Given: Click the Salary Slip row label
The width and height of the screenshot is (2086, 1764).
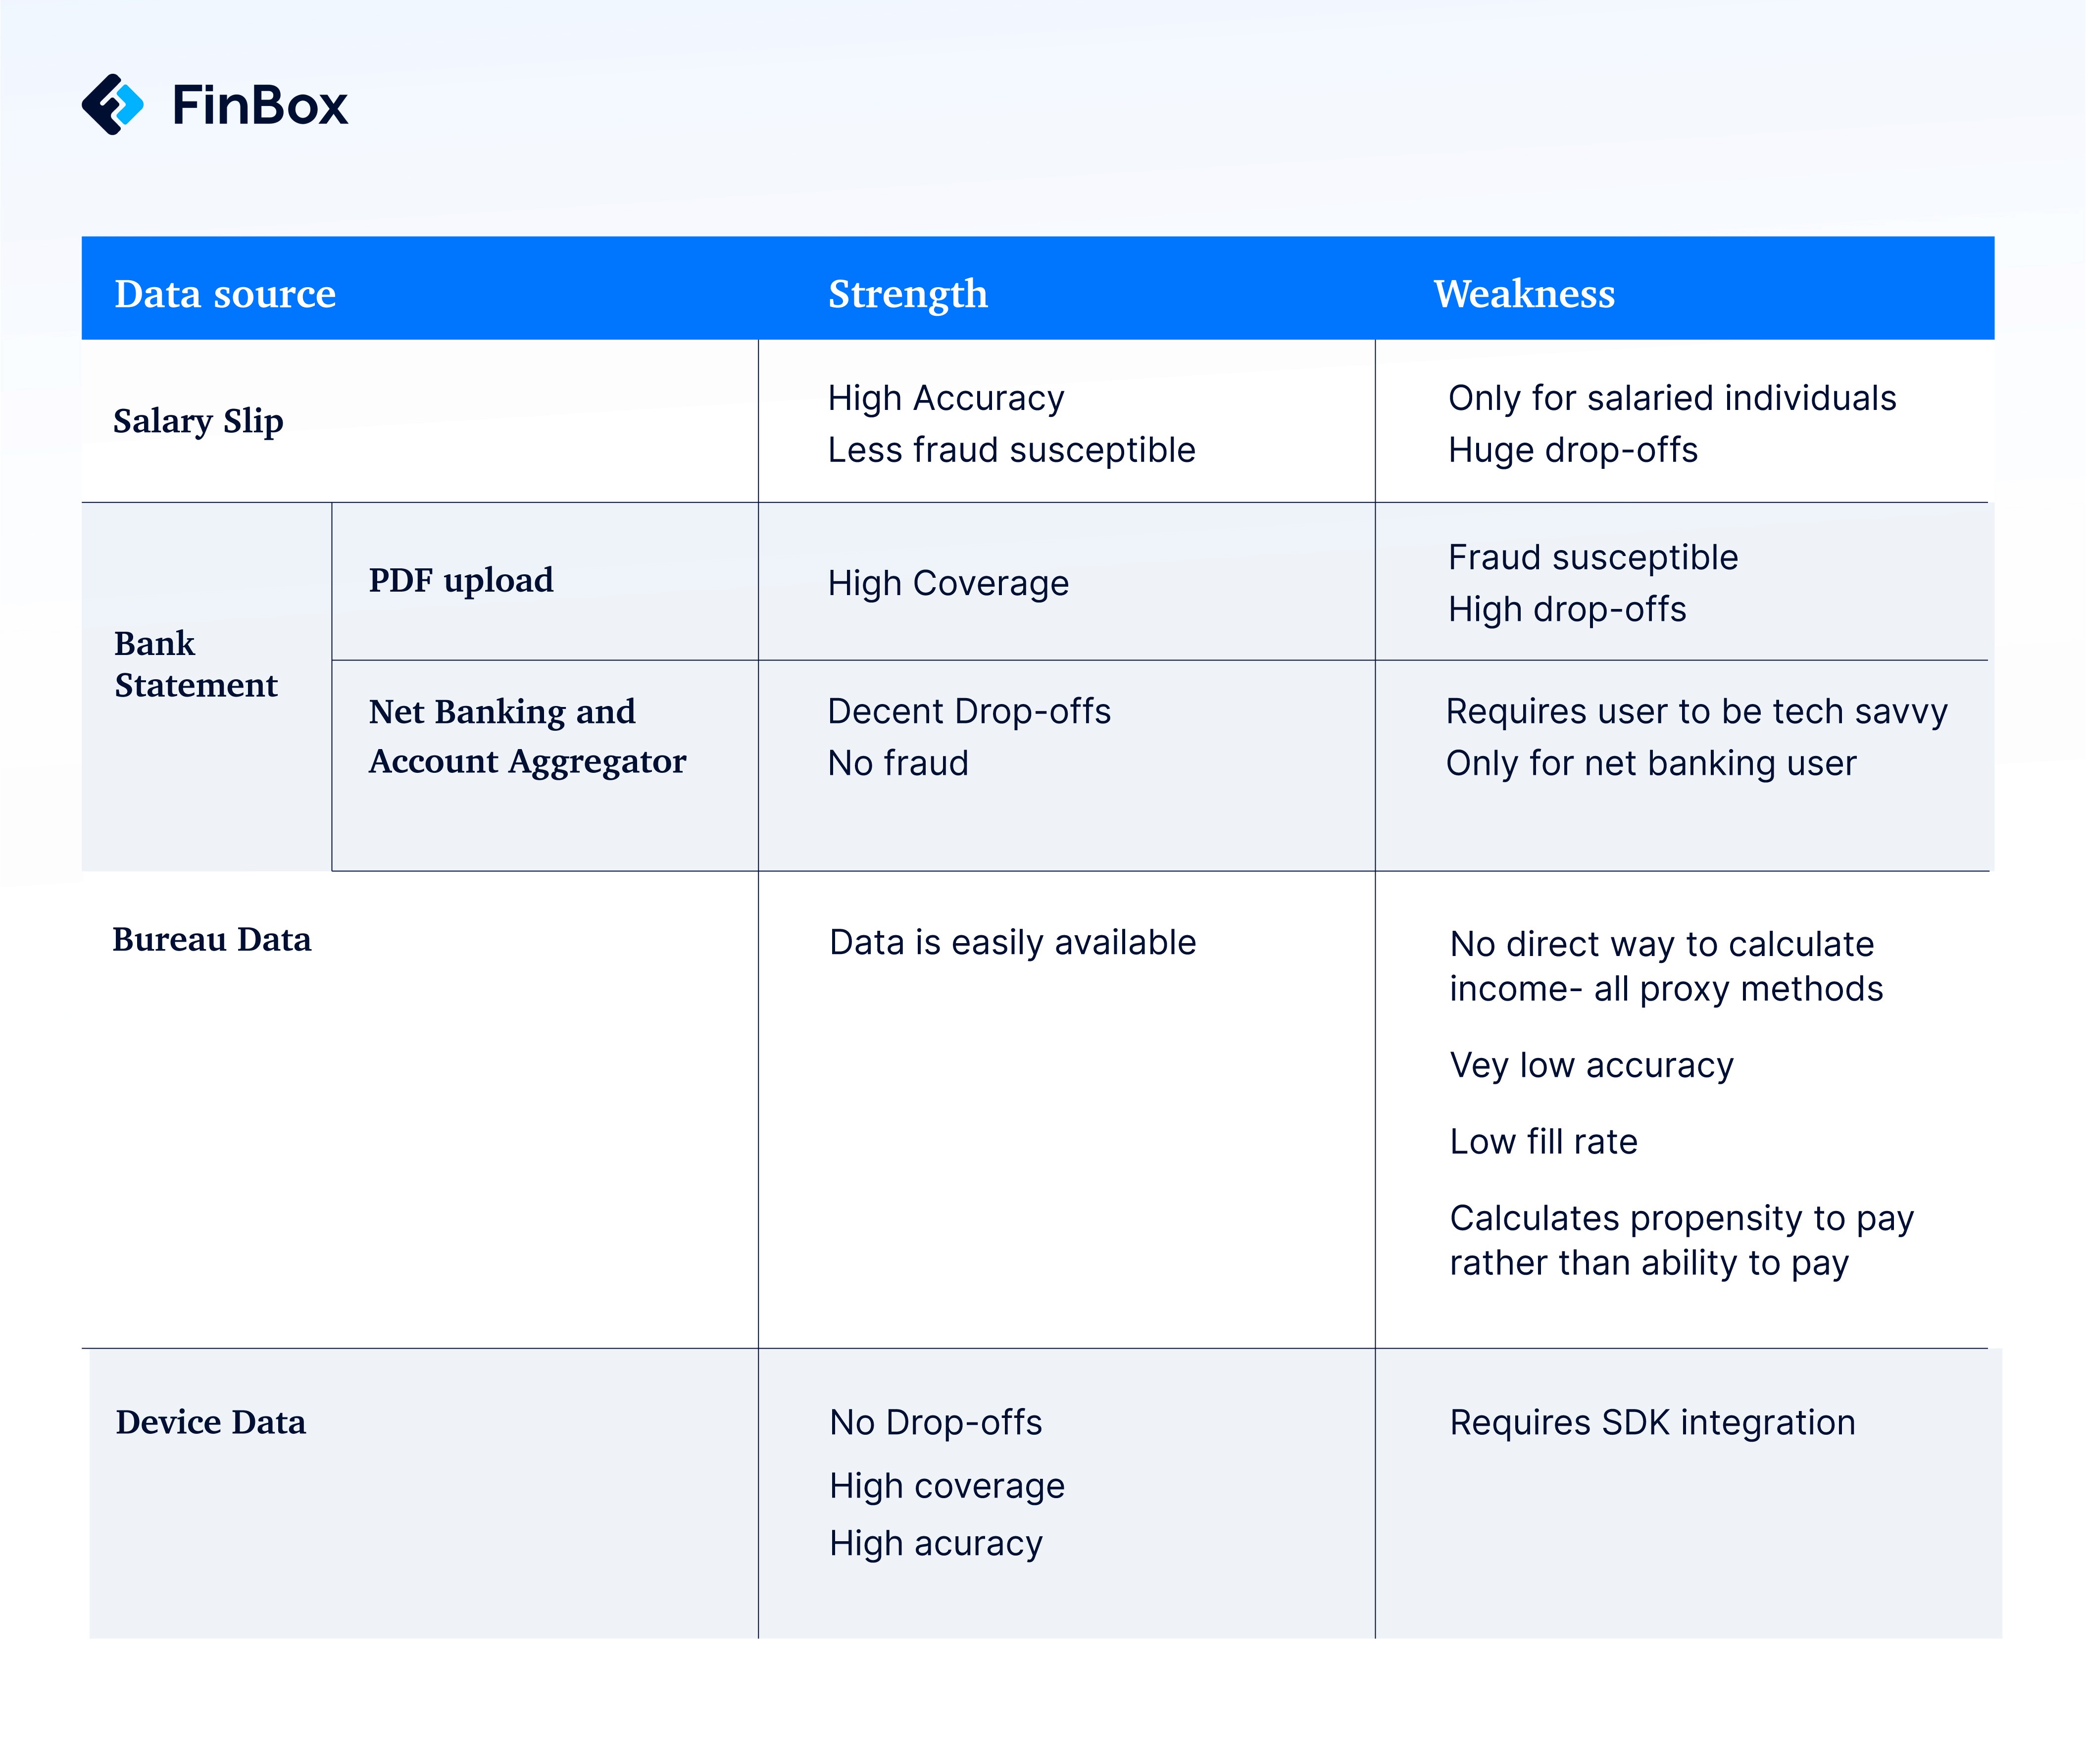Looking at the screenshot, I should point(198,421).
